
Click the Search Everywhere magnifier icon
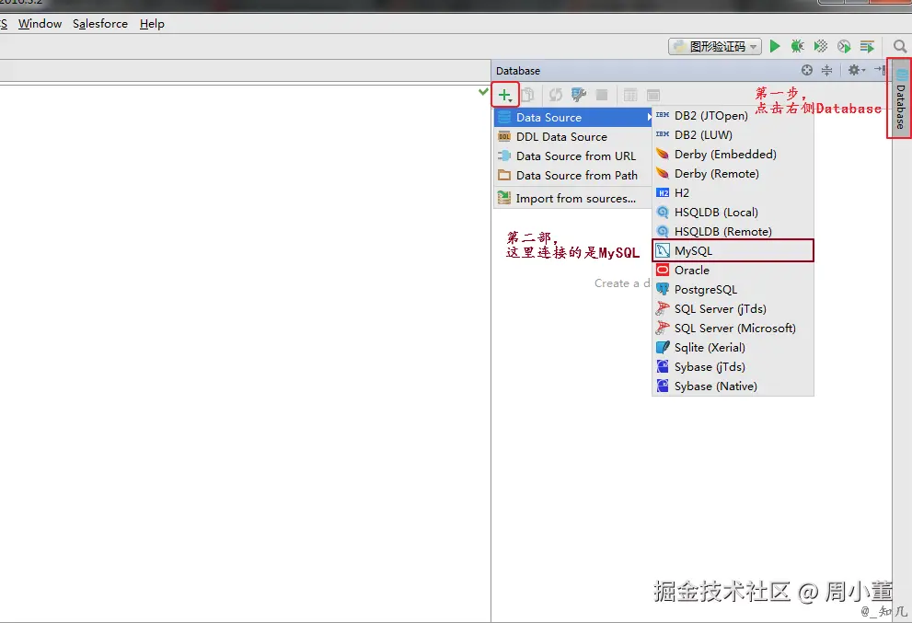point(899,46)
